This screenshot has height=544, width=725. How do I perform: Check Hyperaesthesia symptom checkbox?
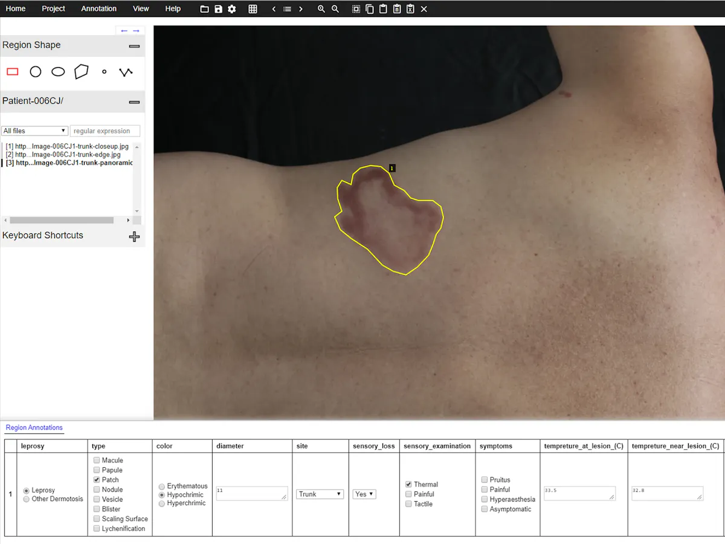coord(485,499)
